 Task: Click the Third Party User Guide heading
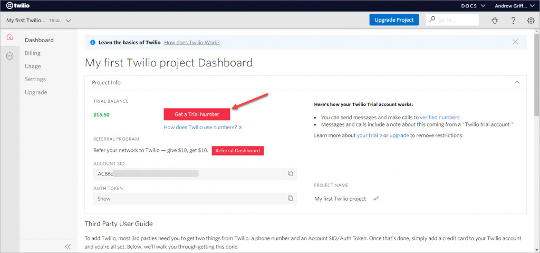point(119,223)
